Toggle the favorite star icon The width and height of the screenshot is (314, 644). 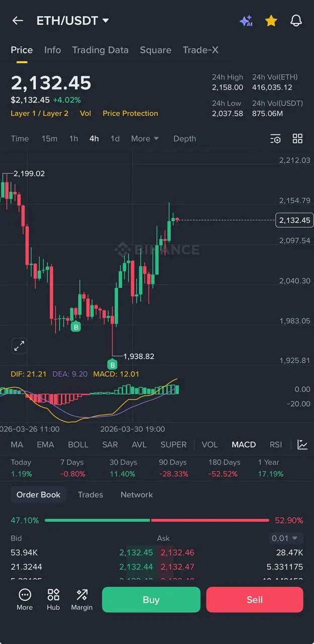[x=271, y=21]
